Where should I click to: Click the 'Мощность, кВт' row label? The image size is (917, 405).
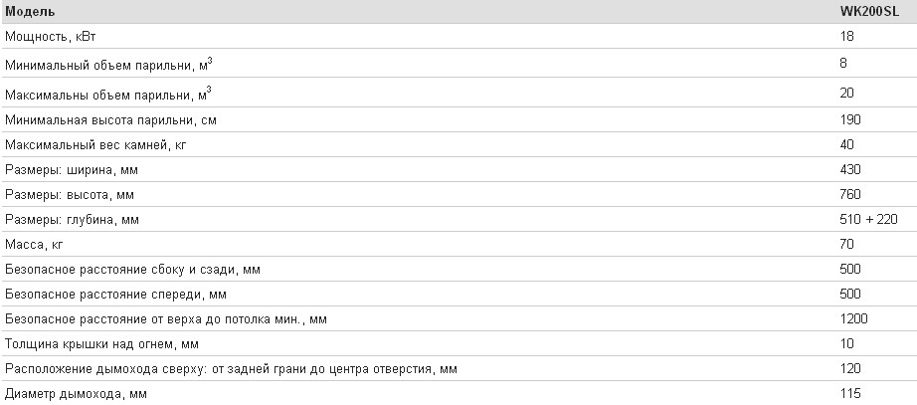pyautogui.click(x=51, y=36)
